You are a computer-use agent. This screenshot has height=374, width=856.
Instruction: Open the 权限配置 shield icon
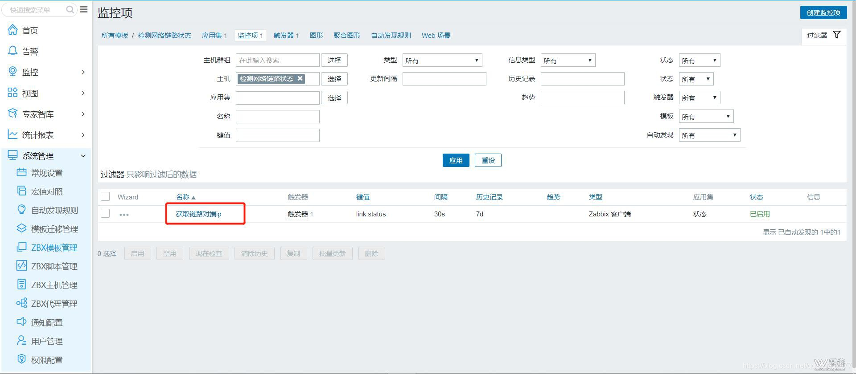[21, 359]
